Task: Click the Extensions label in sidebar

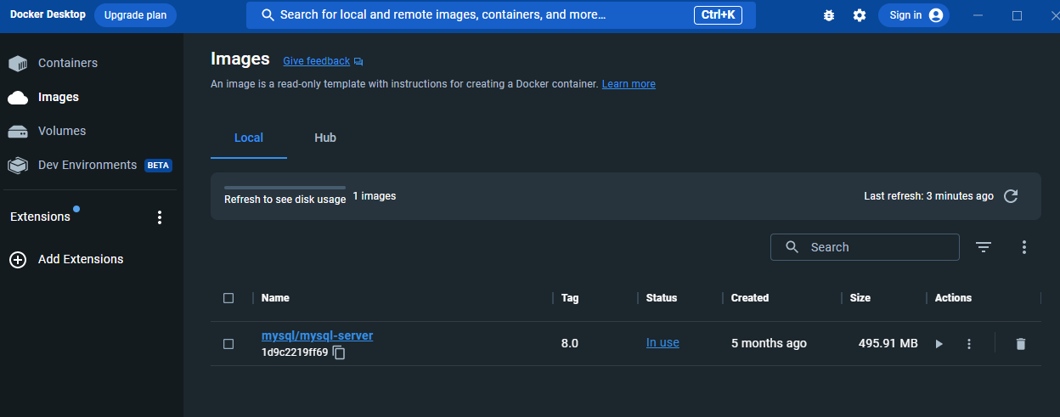Action: point(40,217)
